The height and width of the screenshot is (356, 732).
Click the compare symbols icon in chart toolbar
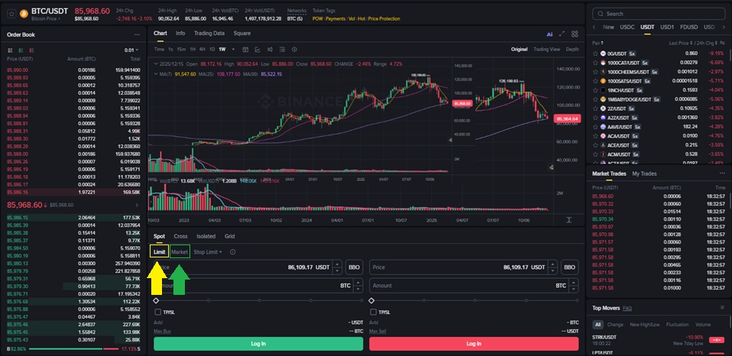[270, 50]
